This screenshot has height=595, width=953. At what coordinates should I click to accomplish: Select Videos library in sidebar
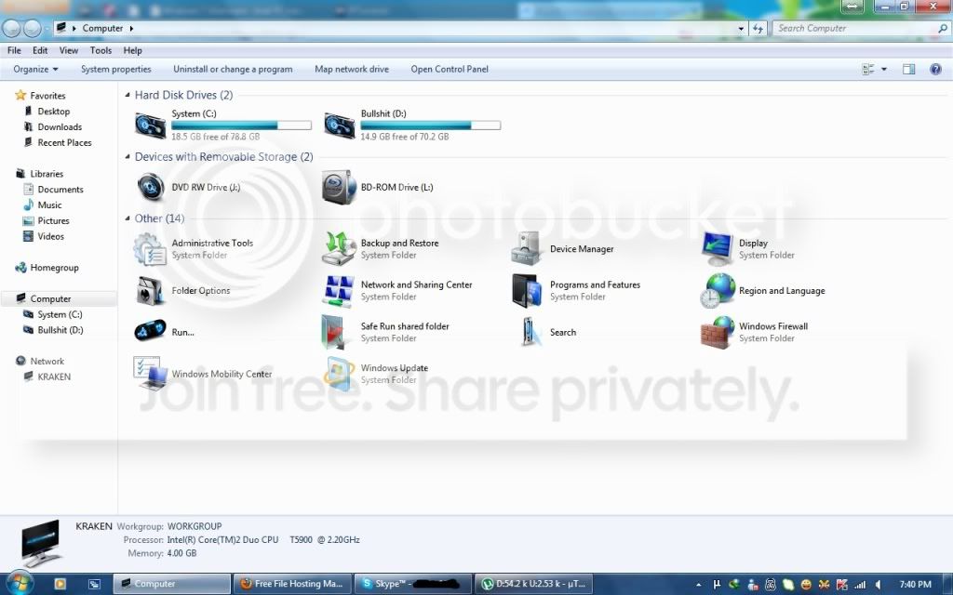click(50, 237)
